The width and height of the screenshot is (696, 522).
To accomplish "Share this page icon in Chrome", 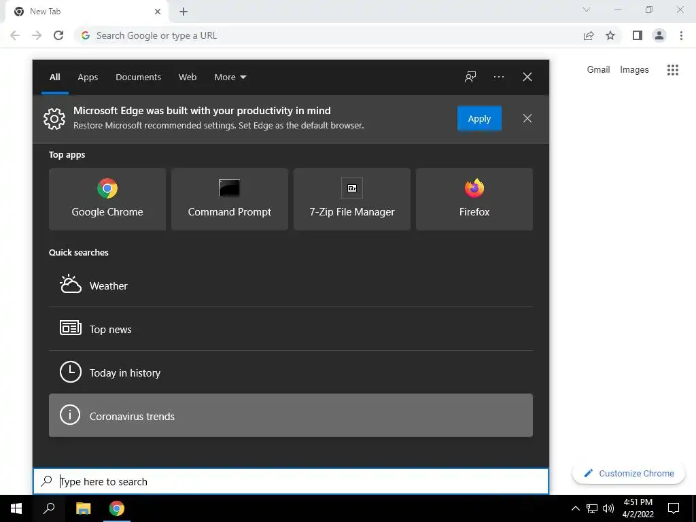I will [x=589, y=35].
